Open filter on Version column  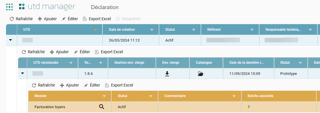coord(101,63)
